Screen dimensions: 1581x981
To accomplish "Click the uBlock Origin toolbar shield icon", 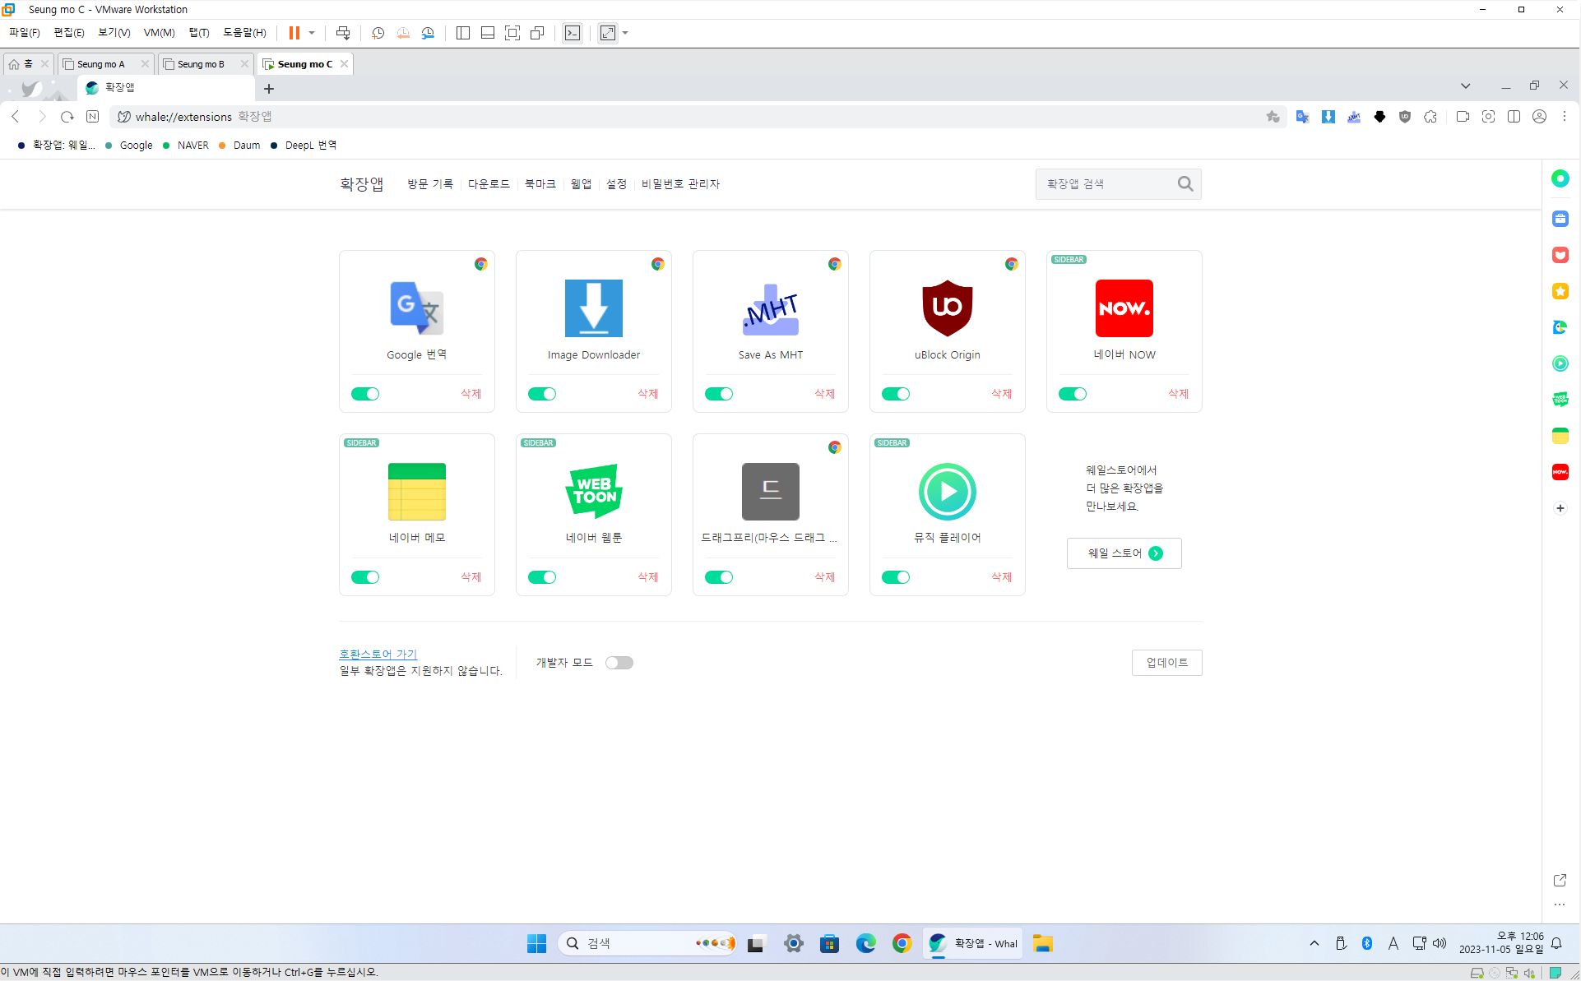I will click(x=1405, y=117).
